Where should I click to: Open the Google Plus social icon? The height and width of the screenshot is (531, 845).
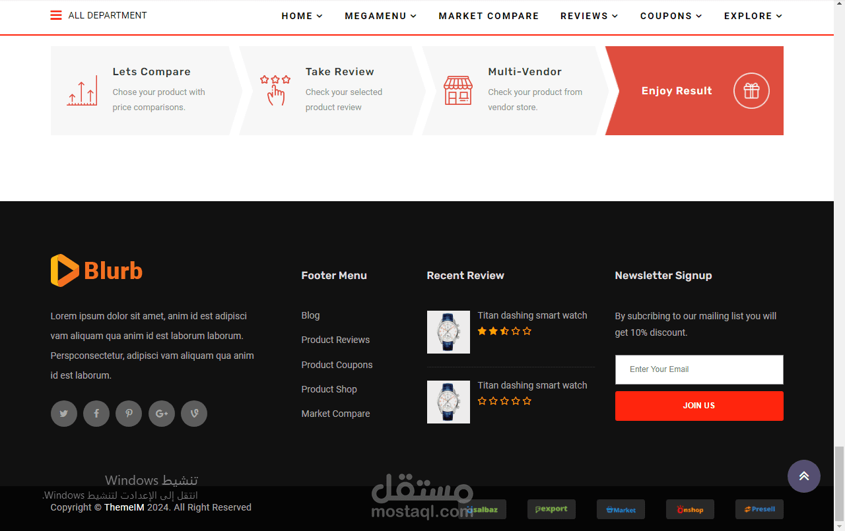162,414
